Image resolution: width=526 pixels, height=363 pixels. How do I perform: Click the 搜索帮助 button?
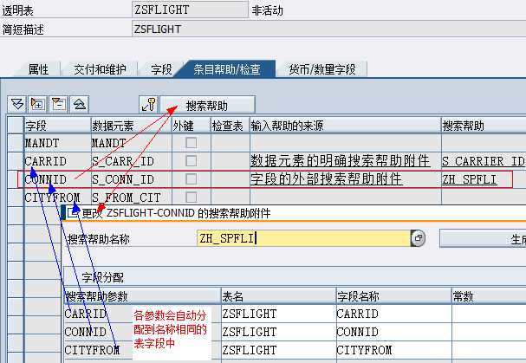pos(207,104)
